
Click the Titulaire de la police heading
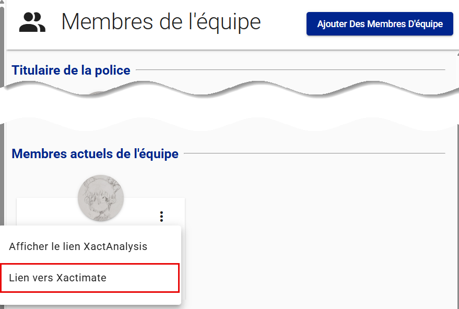71,70
